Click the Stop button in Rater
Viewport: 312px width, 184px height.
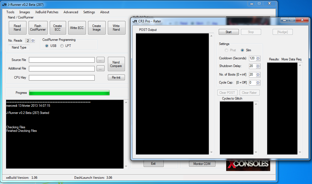coord(251,32)
